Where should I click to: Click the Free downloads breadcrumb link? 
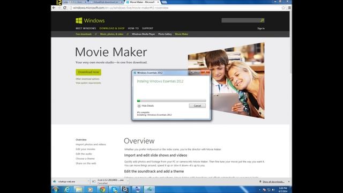[x=84, y=34]
